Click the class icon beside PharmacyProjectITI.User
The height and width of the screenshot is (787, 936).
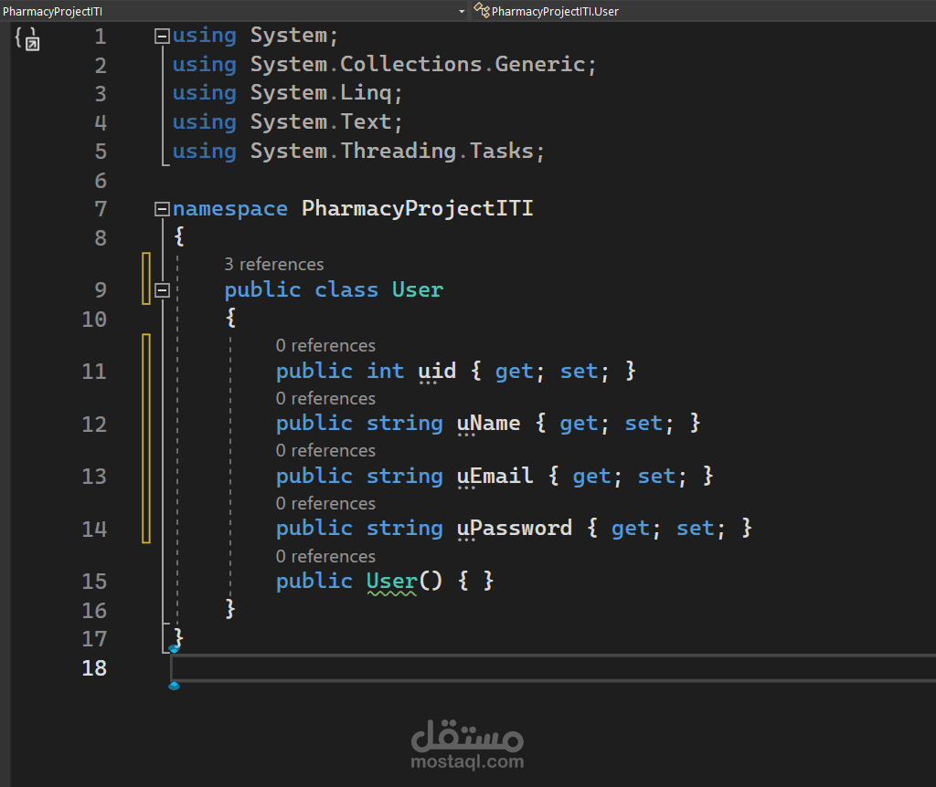pos(481,10)
